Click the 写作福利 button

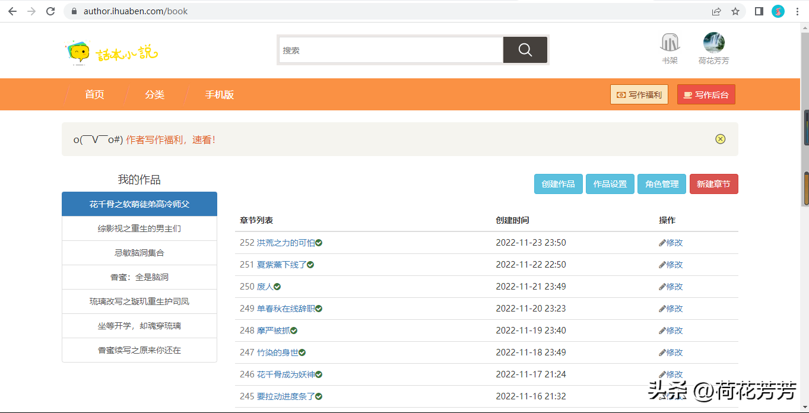click(639, 94)
